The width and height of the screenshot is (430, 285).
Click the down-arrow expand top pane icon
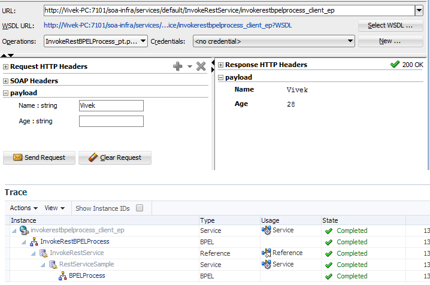click(11, 55)
